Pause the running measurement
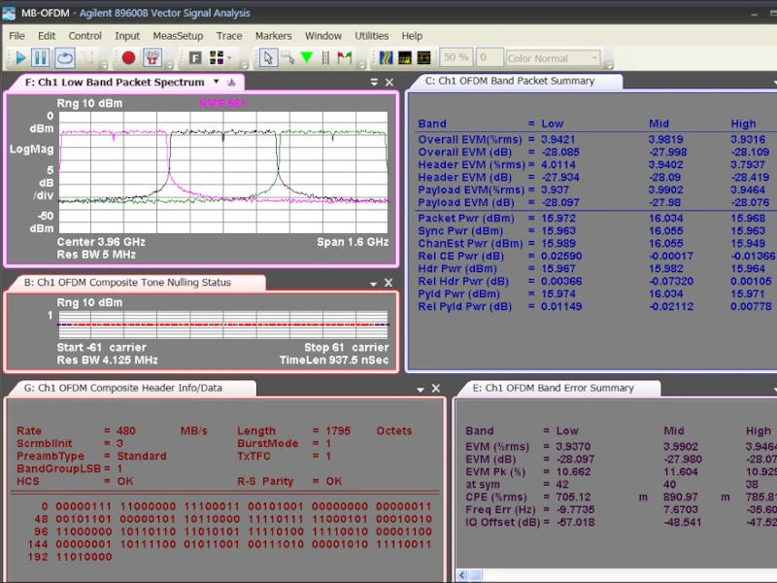This screenshot has width=777, height=583. click(41, 58)
